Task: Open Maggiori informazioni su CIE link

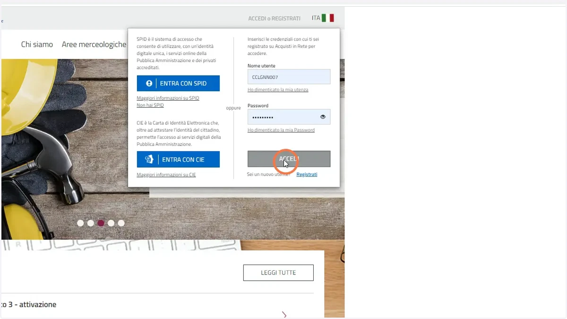Action: coord(166,175)
